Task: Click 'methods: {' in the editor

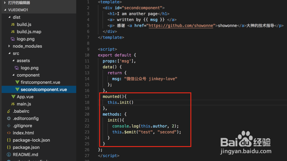Action: click(x=115, y=114)
